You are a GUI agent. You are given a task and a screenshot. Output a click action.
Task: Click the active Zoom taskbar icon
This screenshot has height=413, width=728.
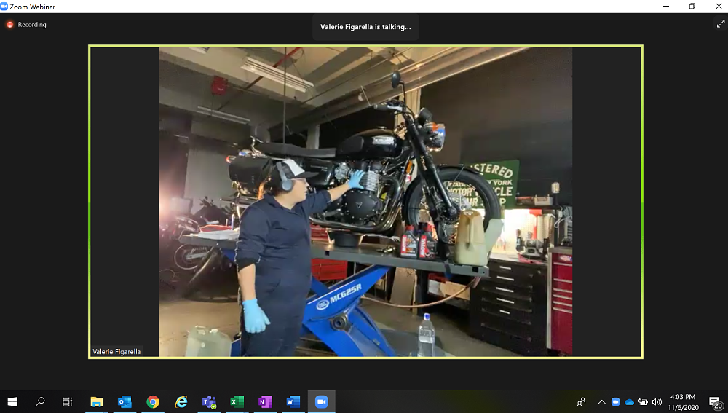point(321,401)
